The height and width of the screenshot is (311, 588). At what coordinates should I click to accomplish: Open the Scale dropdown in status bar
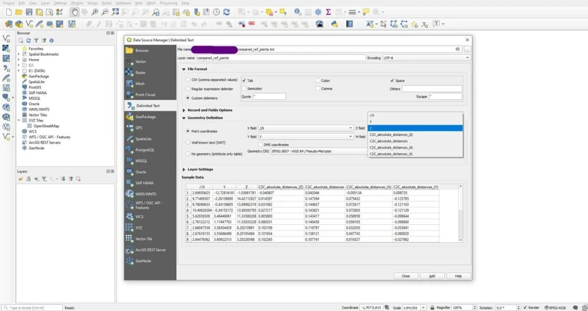pyautogui.click(x=423, y=308)
